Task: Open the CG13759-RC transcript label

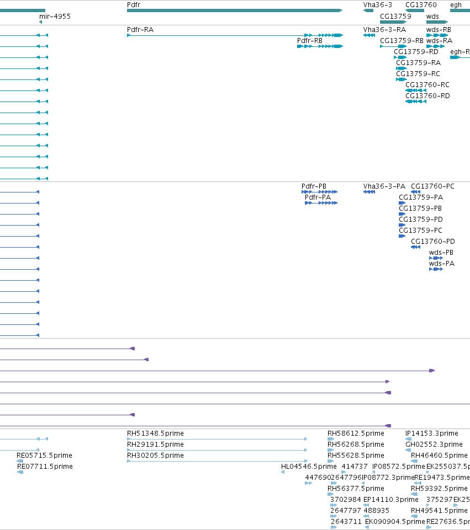Action: 418,74
